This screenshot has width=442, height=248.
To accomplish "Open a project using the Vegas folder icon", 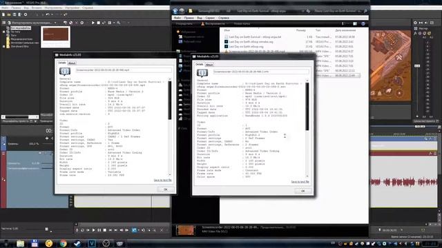I will [x=9, y=14].
